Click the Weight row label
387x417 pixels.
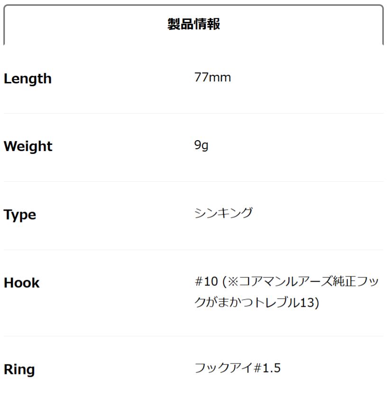(x=28, y=146)
